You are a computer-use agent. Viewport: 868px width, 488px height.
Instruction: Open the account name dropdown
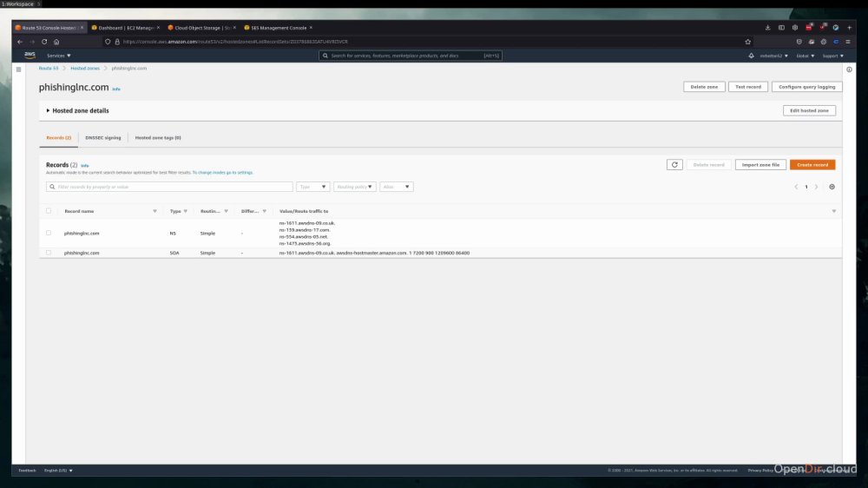coord(774,56)
